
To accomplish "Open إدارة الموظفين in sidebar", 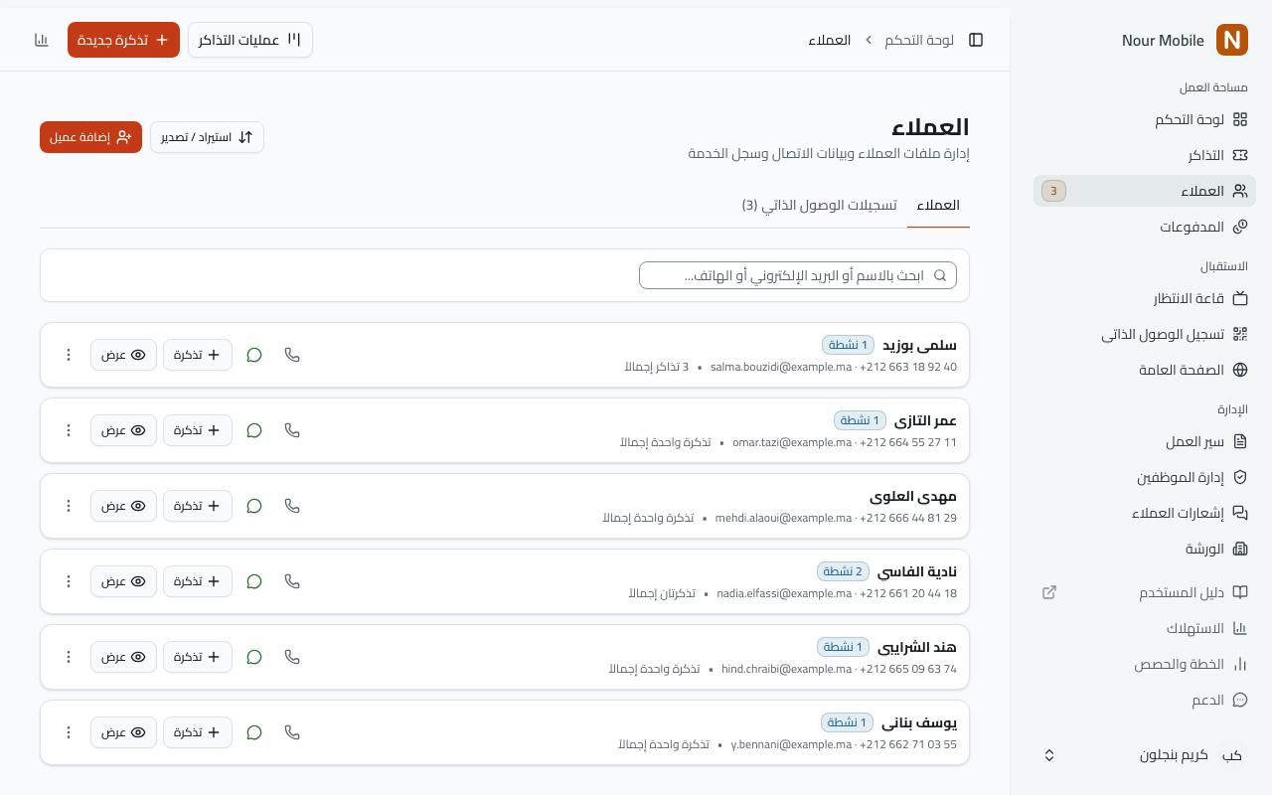I will click(1145, 477).
